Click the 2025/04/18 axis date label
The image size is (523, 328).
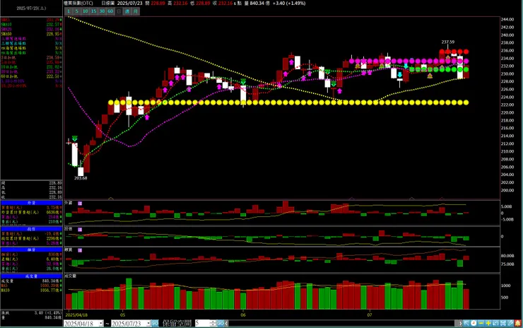[76, 315]
